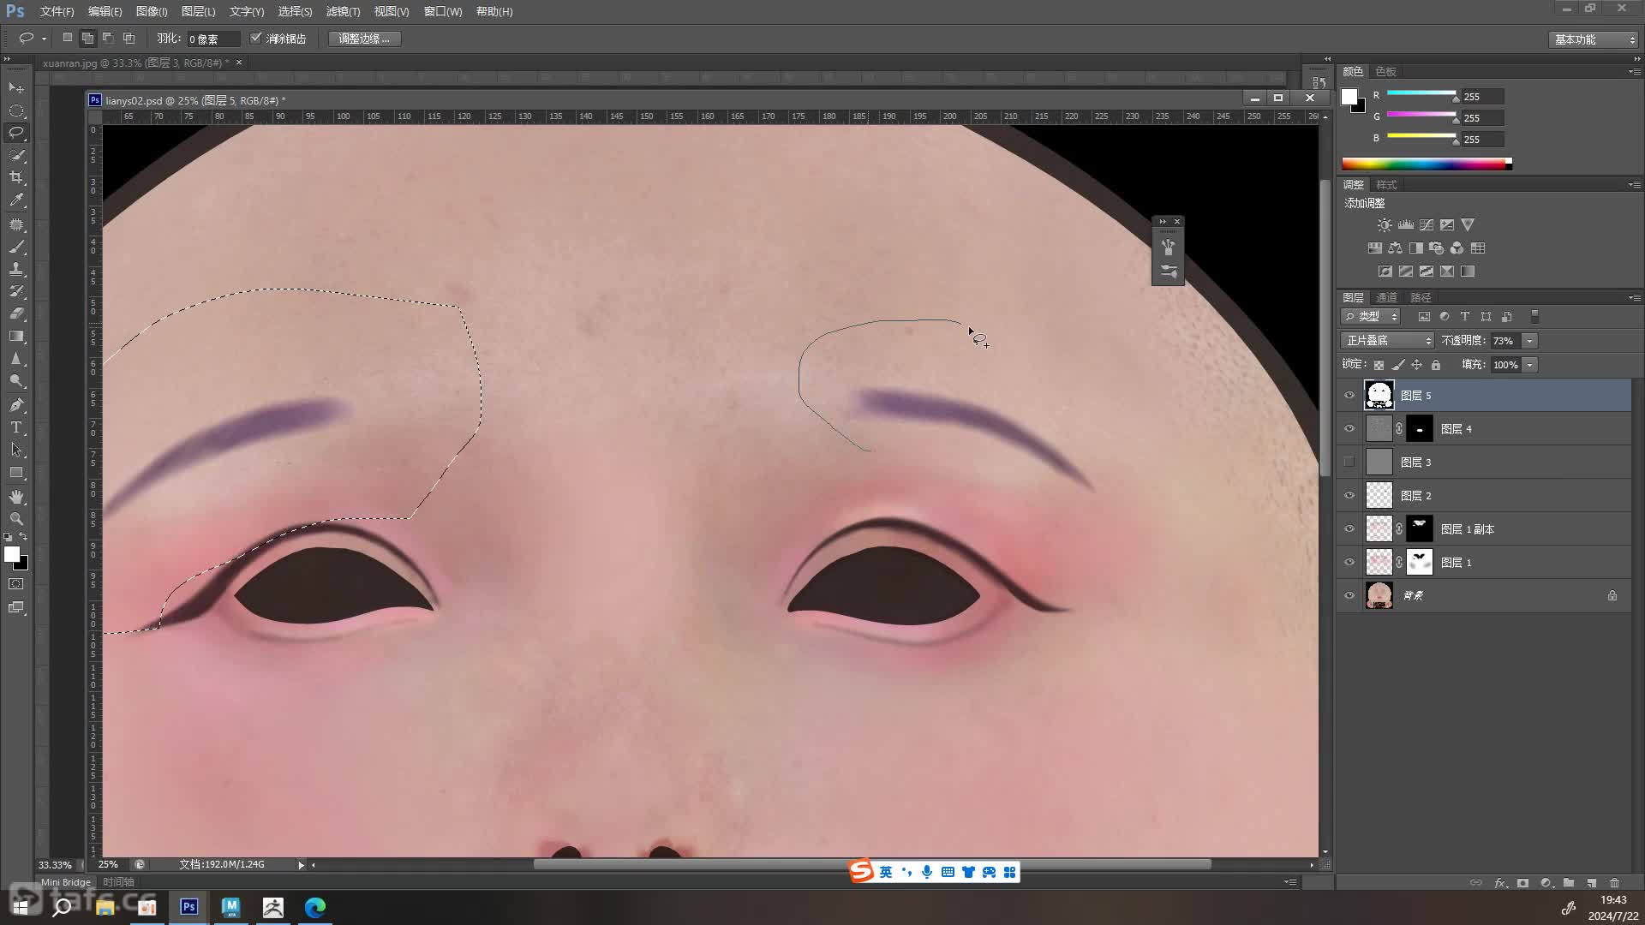
Task: Open the workspace 基本功能 dropdown
Action: 1594,39
